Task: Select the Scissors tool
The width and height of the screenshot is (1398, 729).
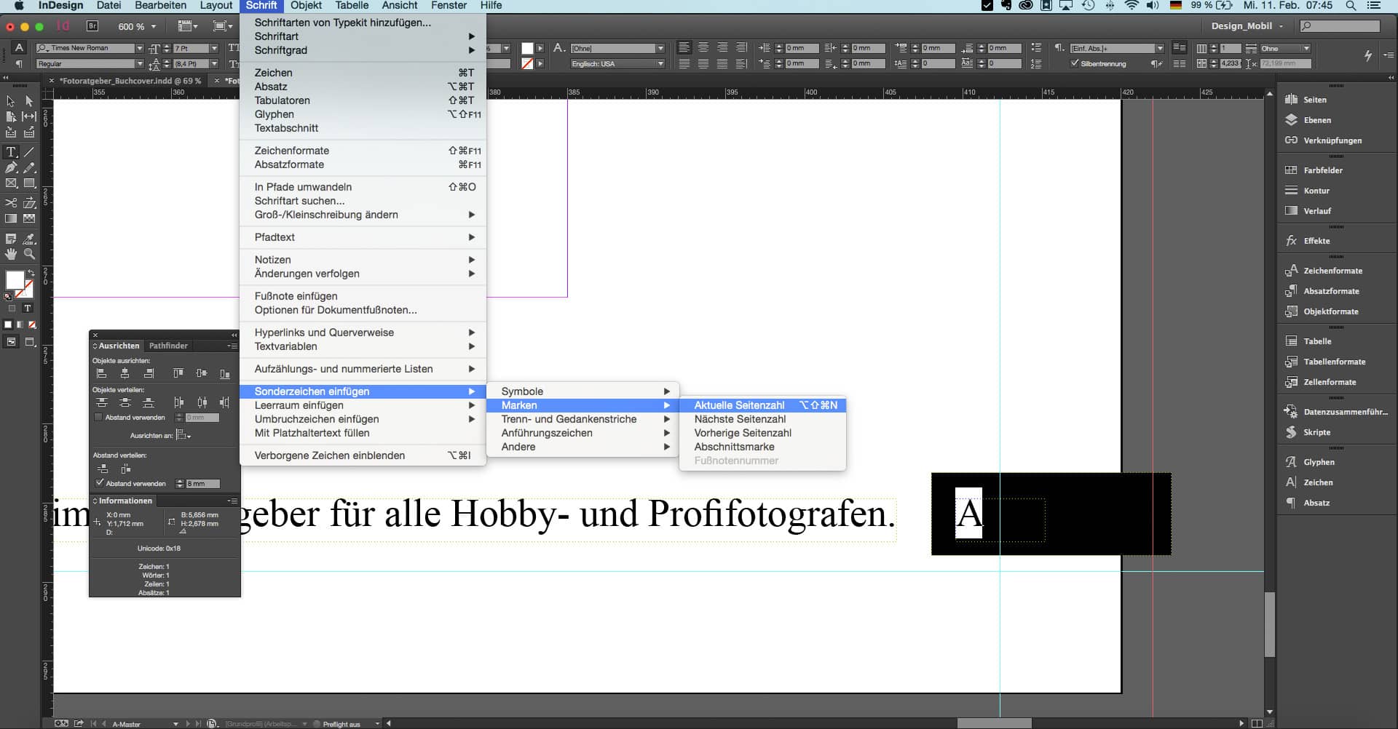Action: (10, 202)
